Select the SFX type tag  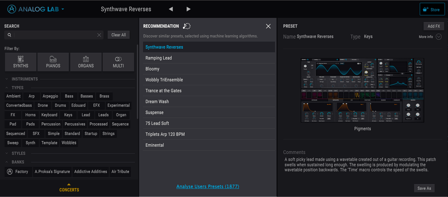point(36,133)
